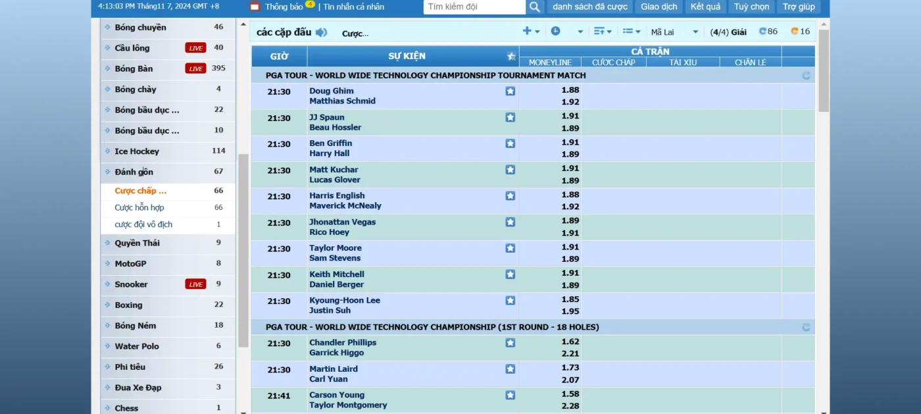The width and height of the screenshot is (921, 414).
Task: Toggle favorite star for Matt Kuchar match
Action: click(510, 170)
